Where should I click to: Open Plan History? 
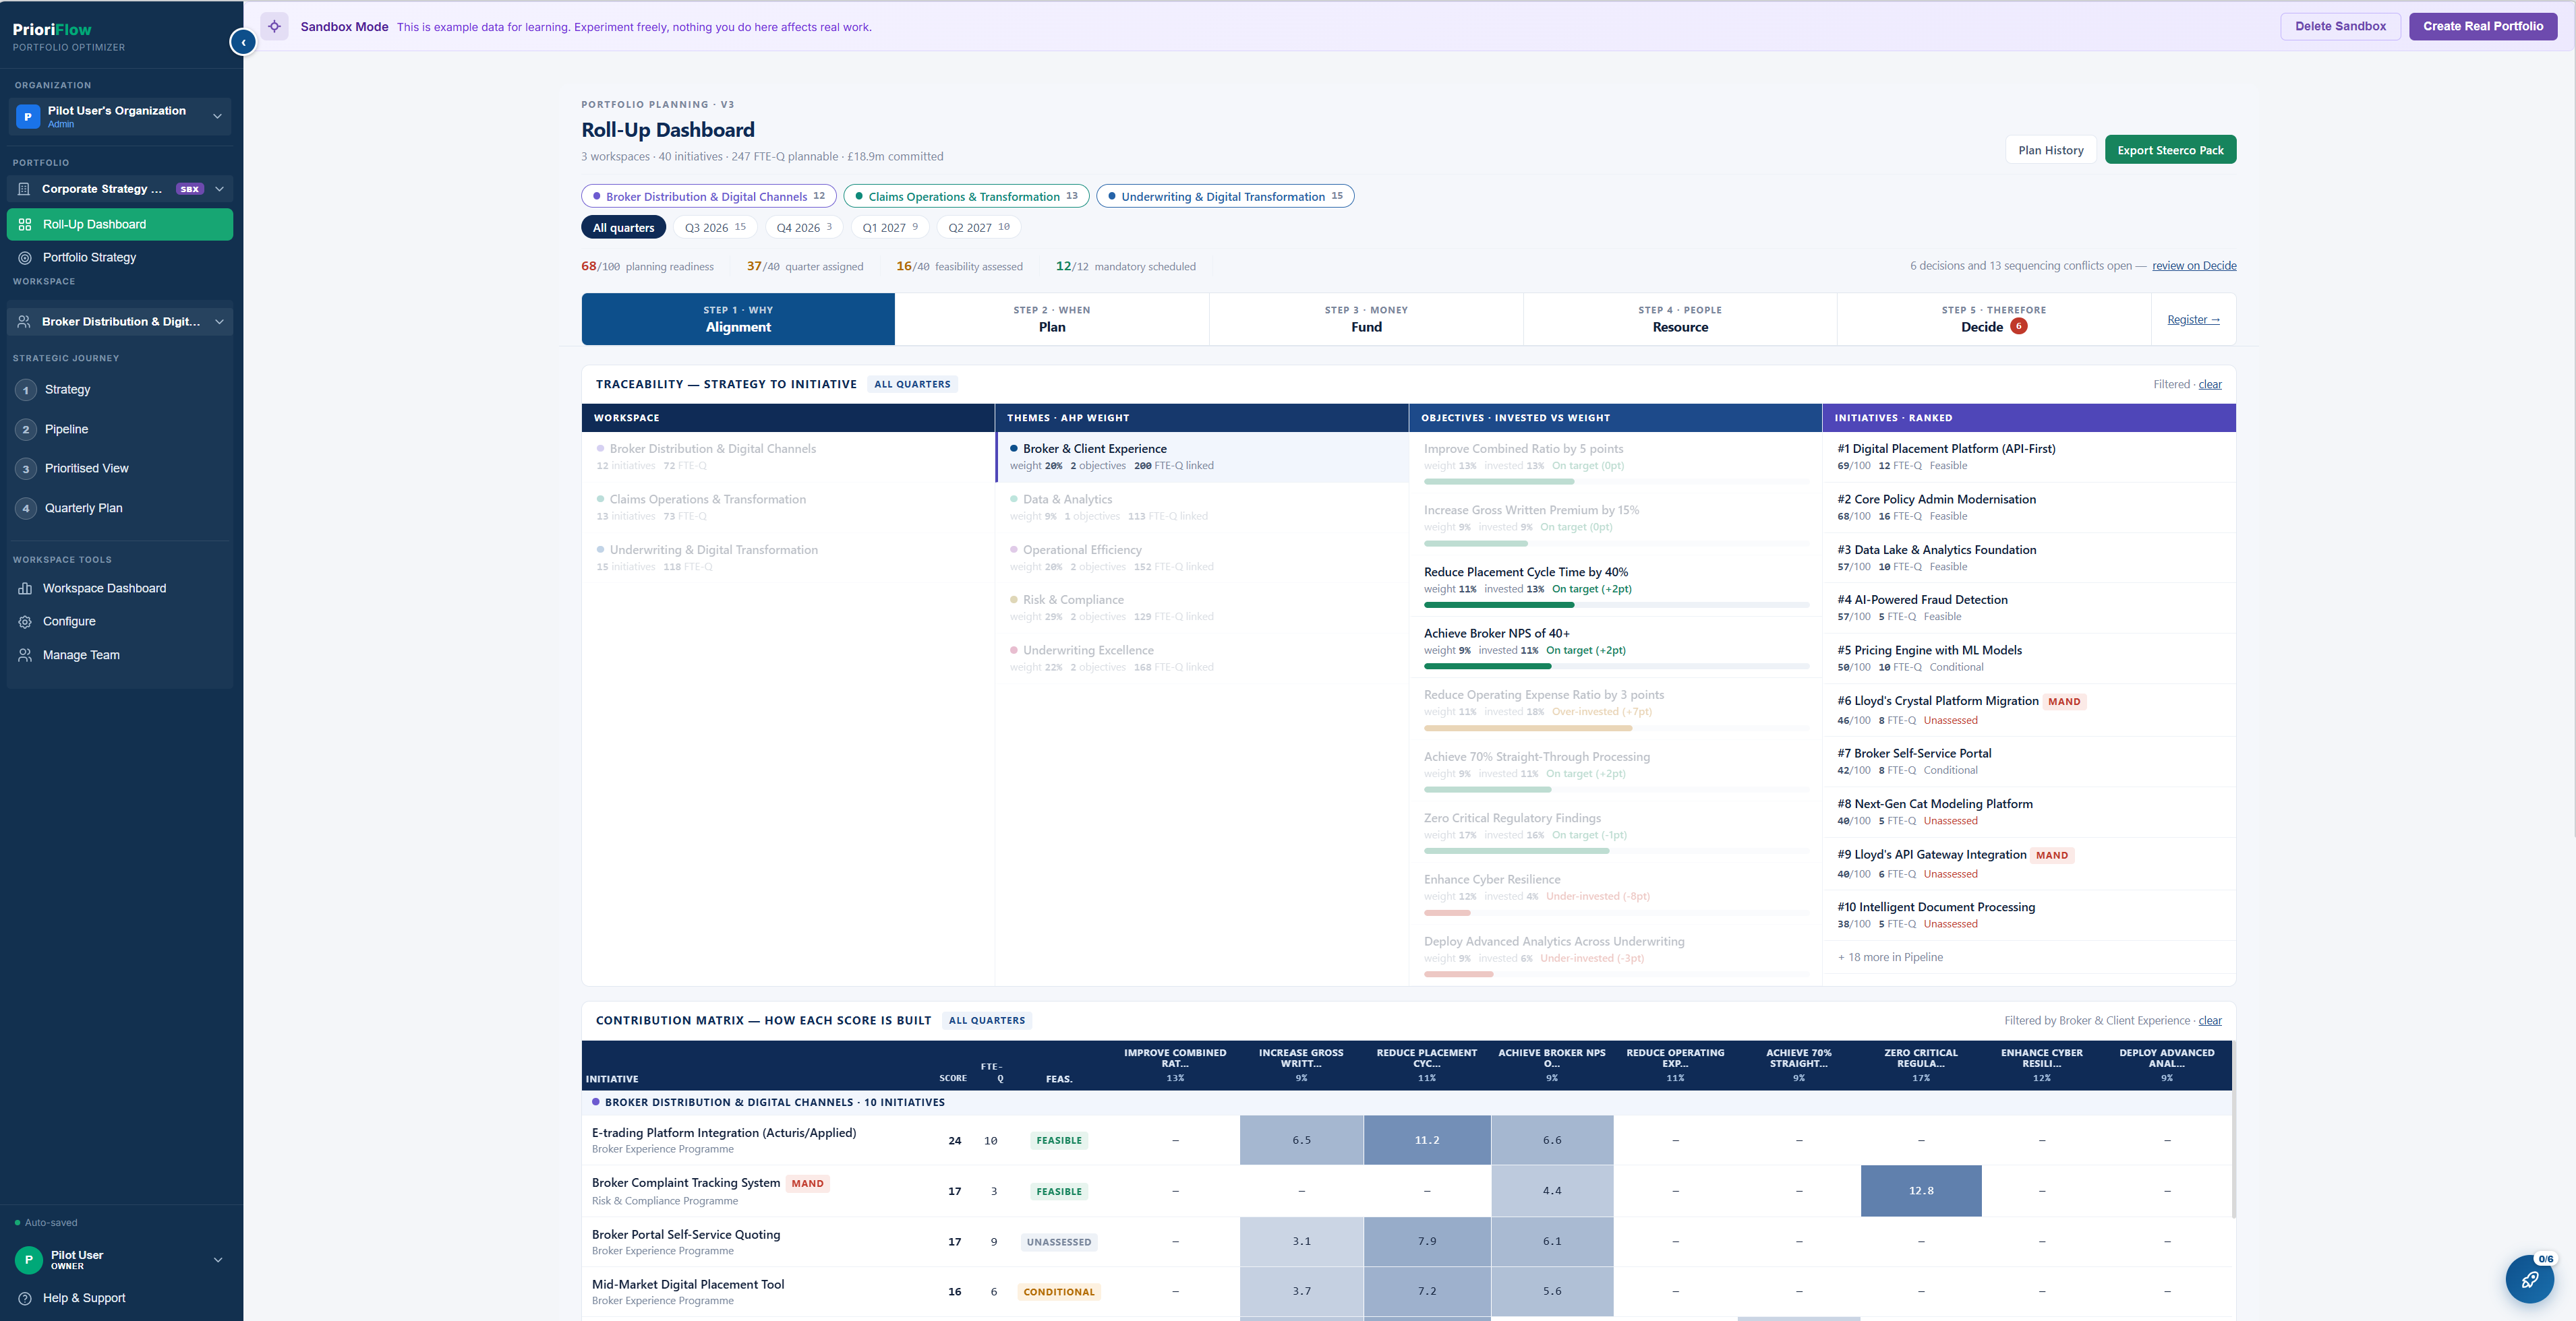2051,150
